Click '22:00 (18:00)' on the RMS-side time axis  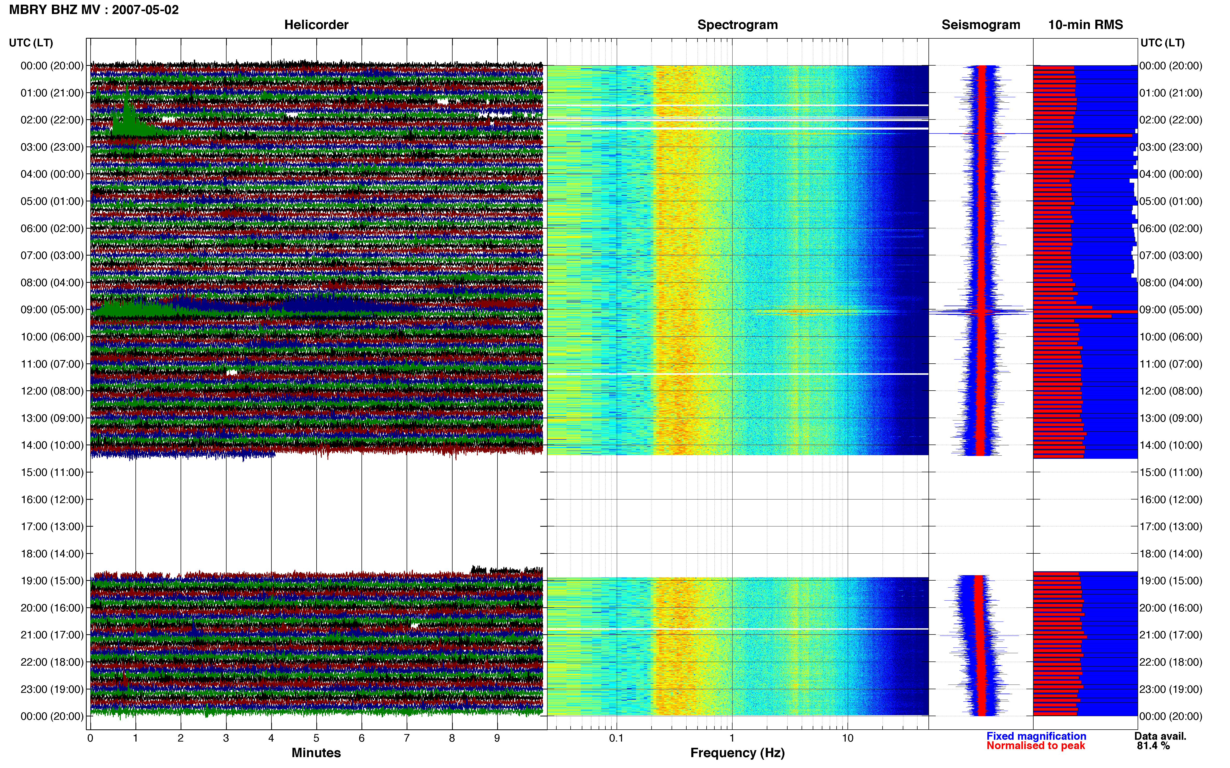click(1171, 662)
